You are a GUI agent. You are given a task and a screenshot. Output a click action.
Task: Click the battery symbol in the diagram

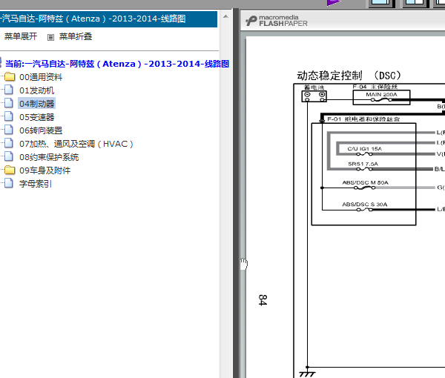point(314,96)
